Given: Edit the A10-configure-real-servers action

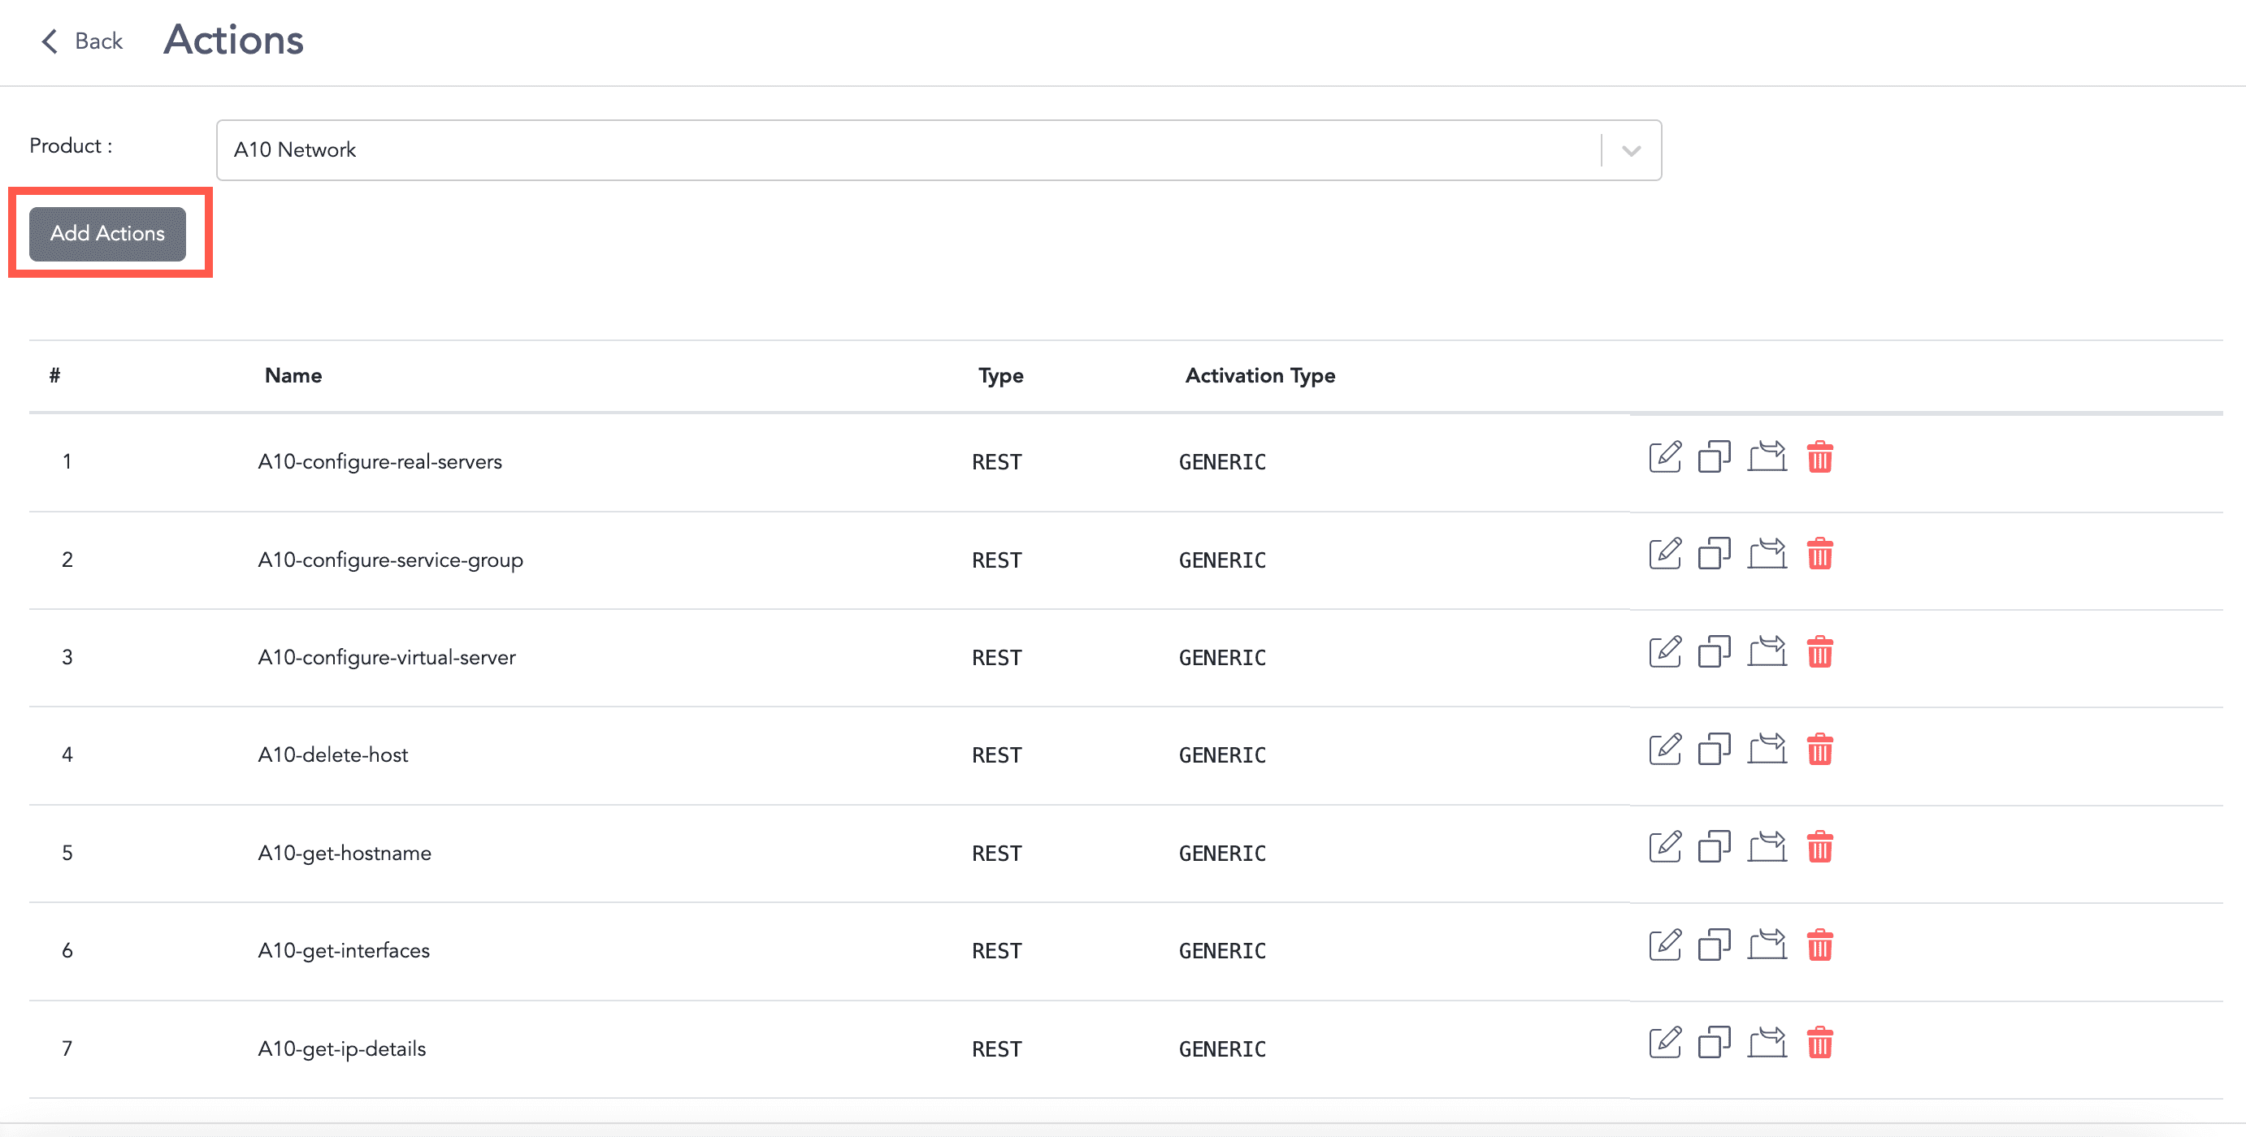Looking at the screenshot, I should pos(1664,456).
